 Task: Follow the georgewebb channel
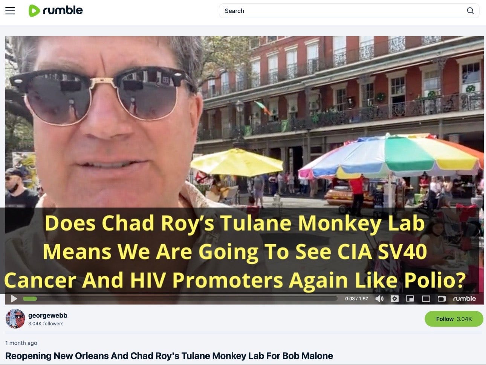coord(454,319)
